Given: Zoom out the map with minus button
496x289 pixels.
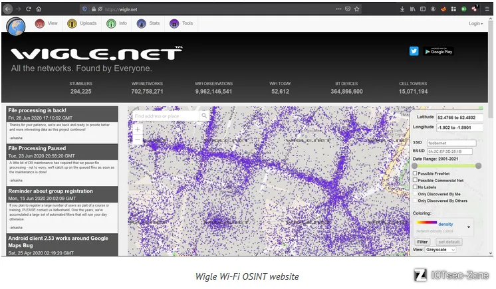Looking at the screenshot, I should 138,140.
